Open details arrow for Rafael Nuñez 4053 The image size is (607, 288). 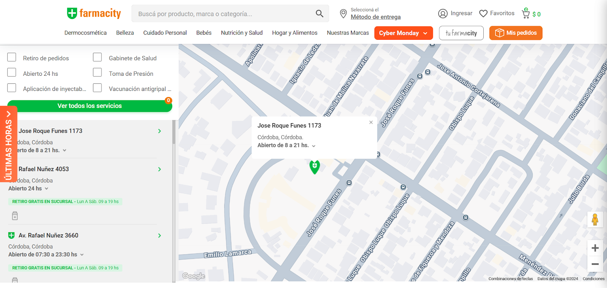(160, 169)
